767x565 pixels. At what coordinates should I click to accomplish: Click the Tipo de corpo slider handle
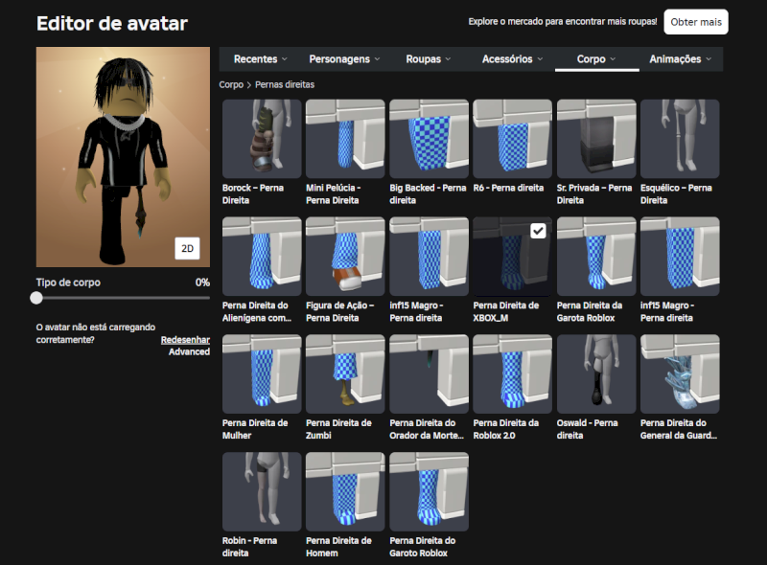pos(36,298)
